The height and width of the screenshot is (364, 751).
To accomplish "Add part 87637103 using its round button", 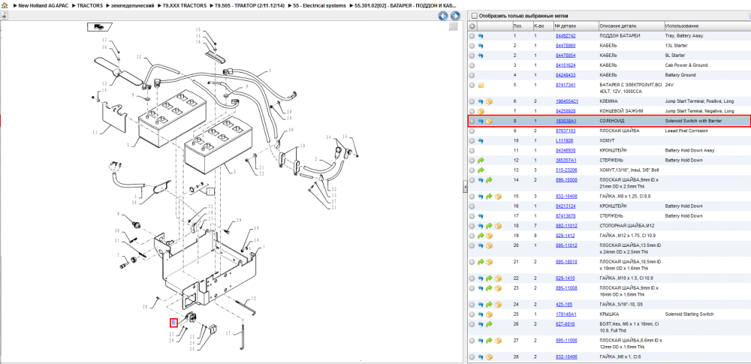I will tap(472, 131).
